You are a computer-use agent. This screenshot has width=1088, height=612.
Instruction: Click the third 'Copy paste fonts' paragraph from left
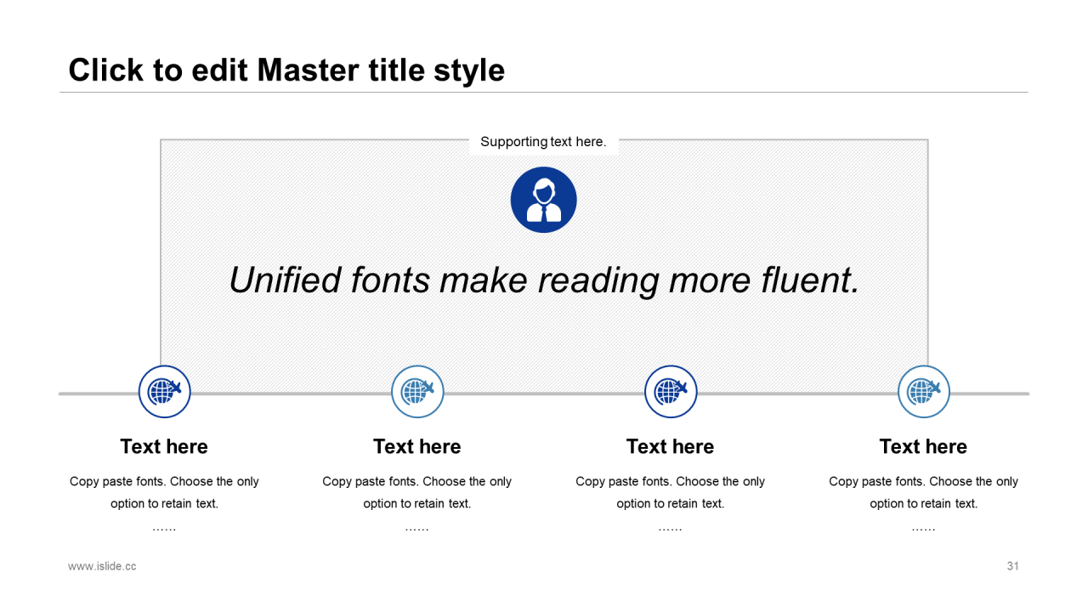coord(671,492)
